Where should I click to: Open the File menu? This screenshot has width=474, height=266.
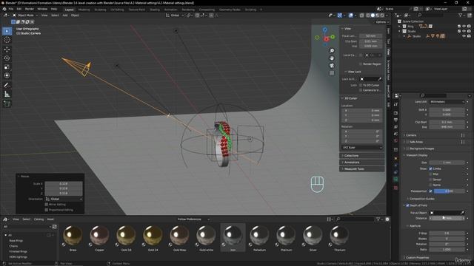pyautogui.click(x=11, y=9)
